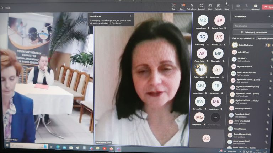Click Microsoft Teams icon on the taskbar

tap(118, 149)
